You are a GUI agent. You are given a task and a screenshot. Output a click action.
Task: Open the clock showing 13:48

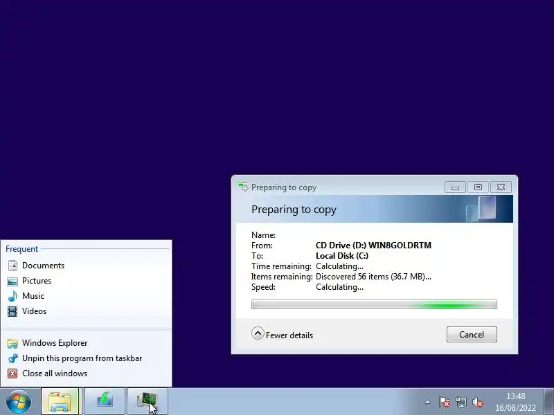pos(515,402)
